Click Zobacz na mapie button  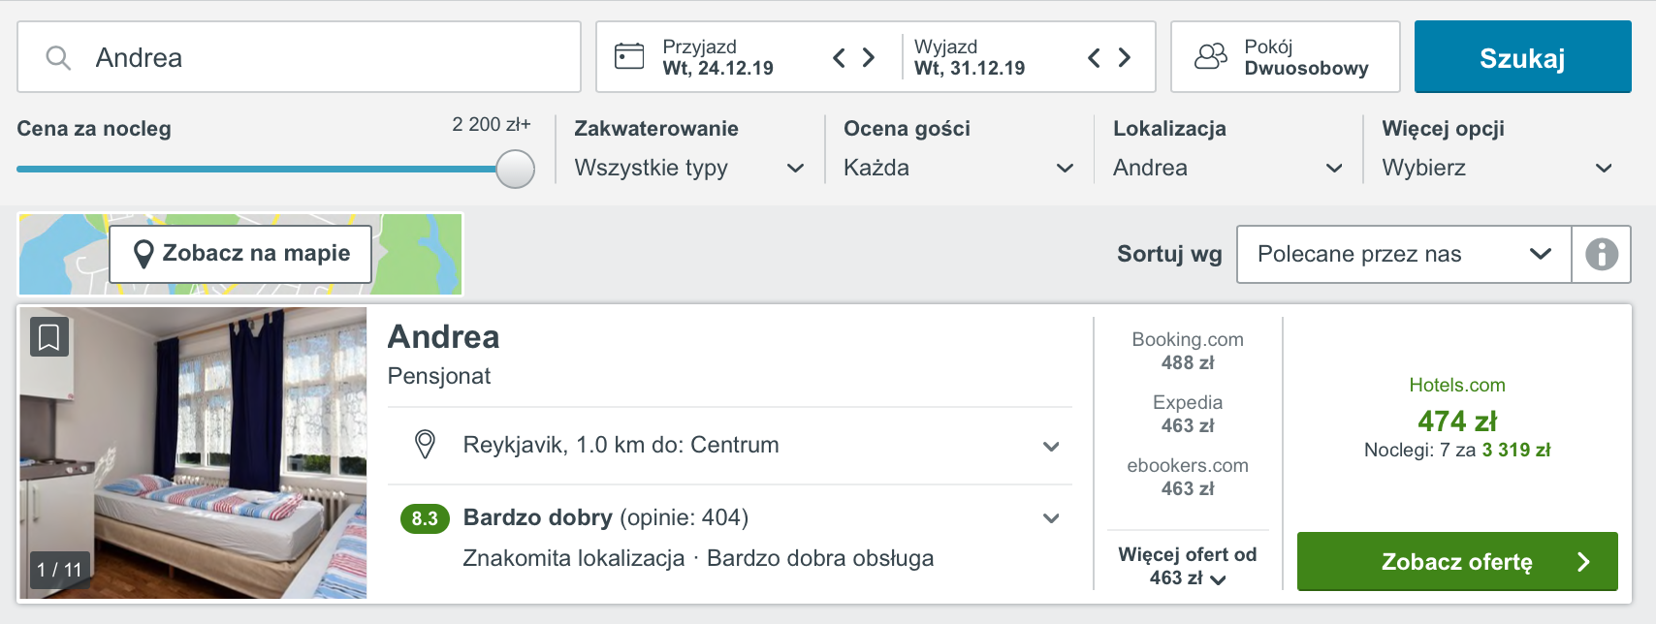(240, 254)
